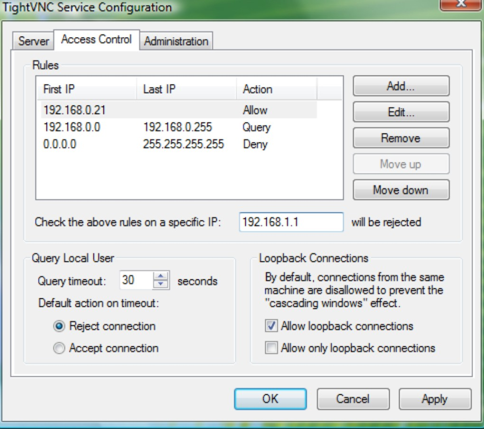The image size is (484, 429).
Task: Move the selected rule down
Action: [x=401, y=190]
